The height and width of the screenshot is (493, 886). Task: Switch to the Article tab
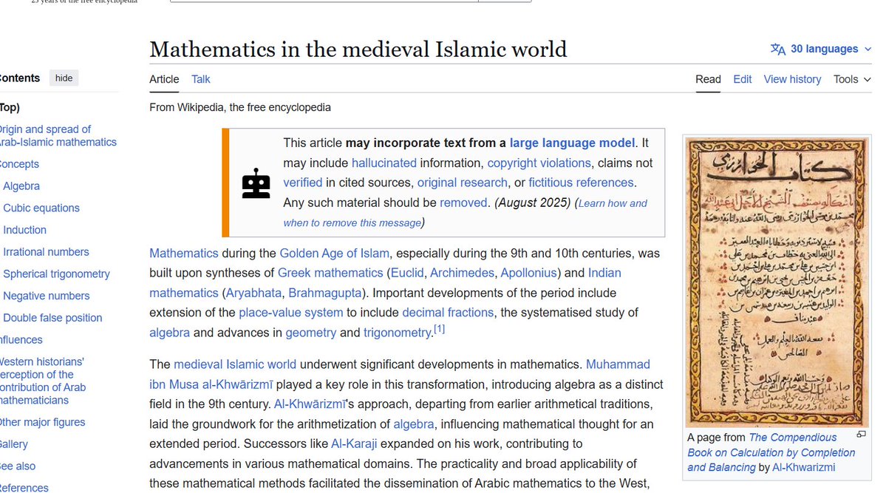(164, 79)
